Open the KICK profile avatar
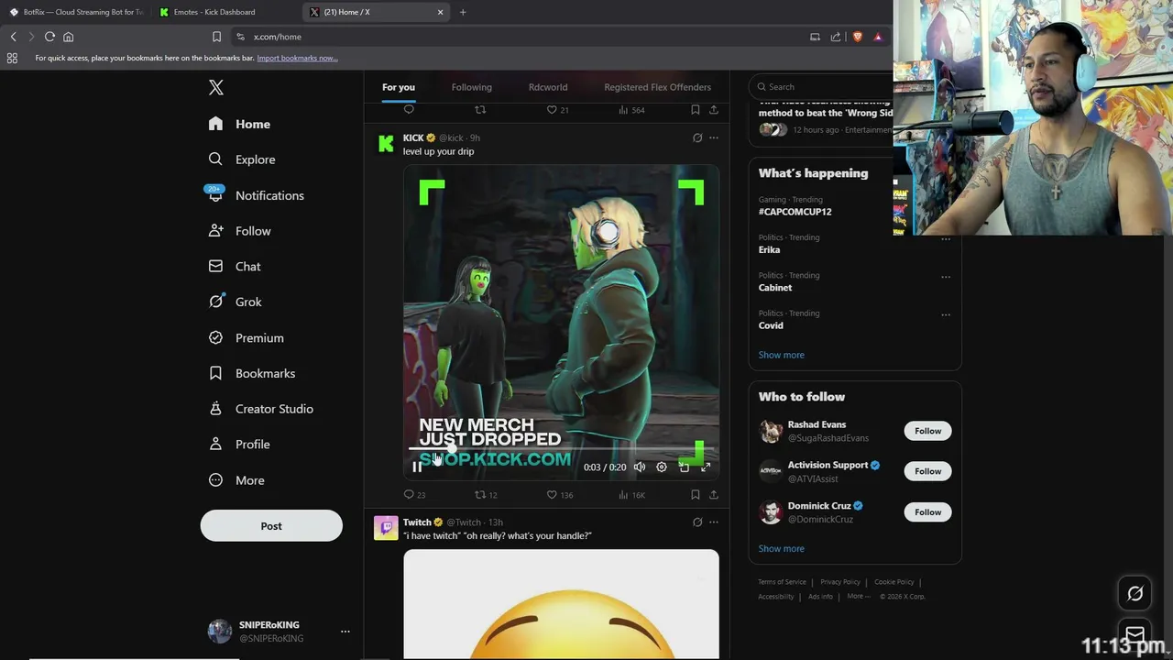This screenshot has height=660, width=1173. (386, 143)
